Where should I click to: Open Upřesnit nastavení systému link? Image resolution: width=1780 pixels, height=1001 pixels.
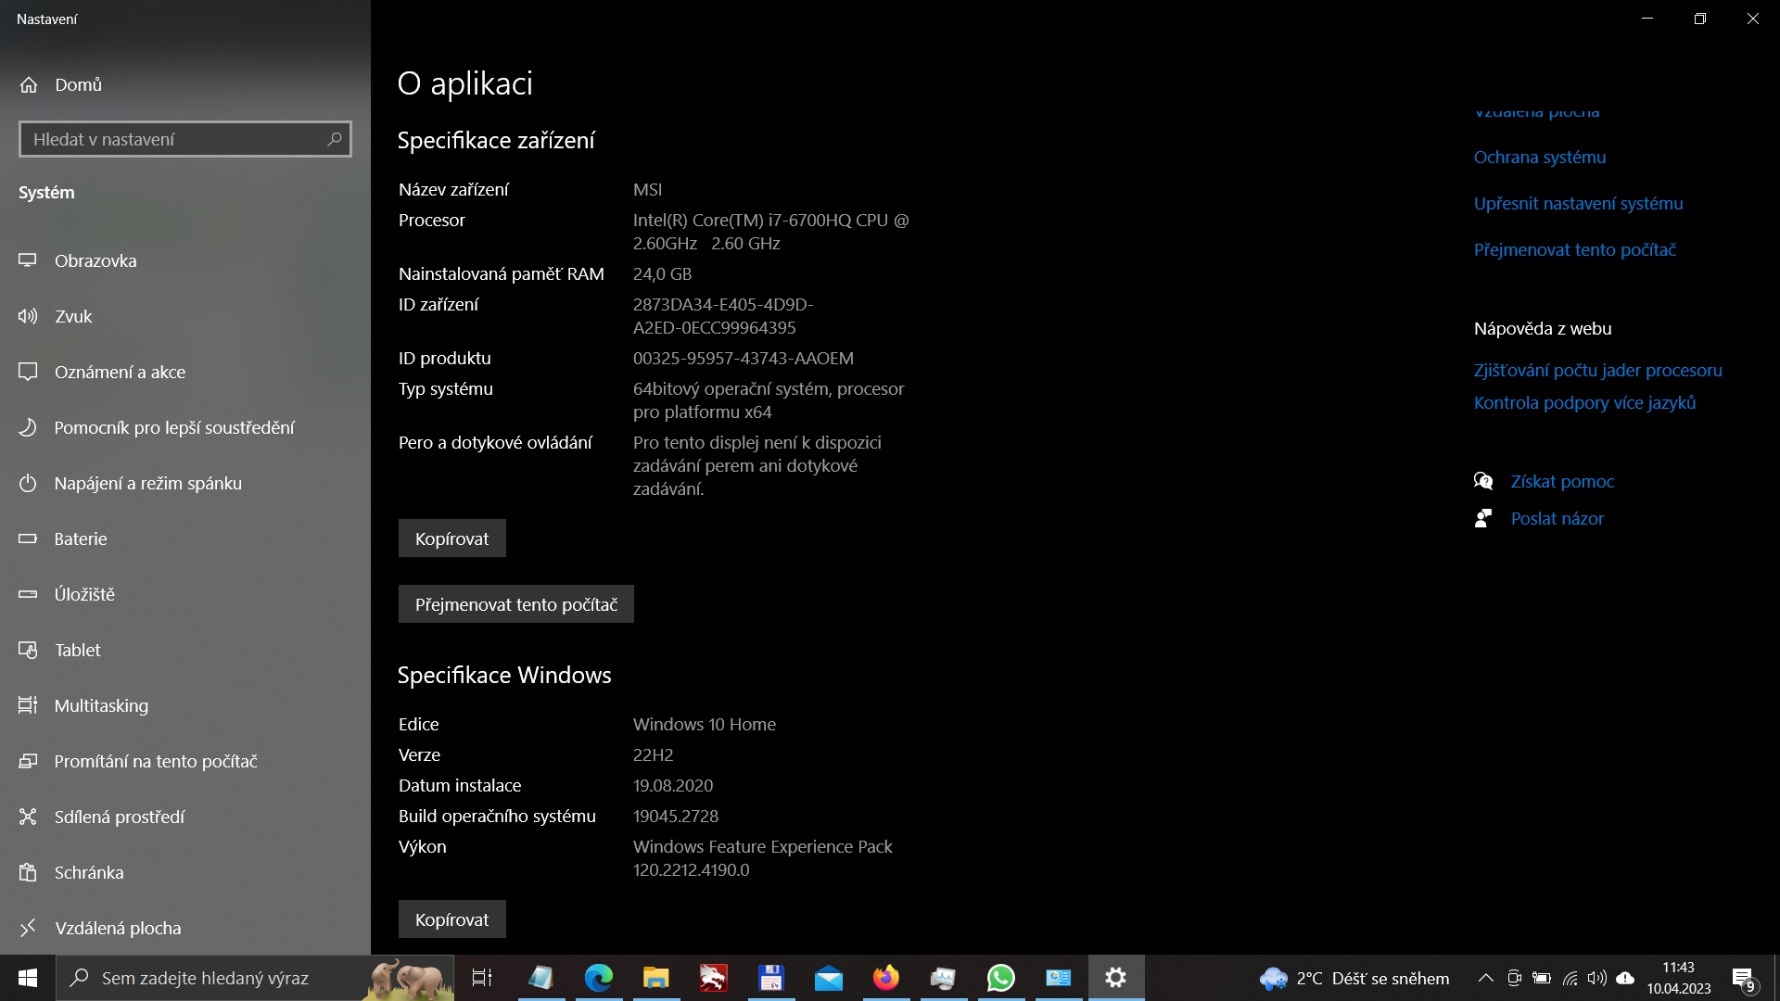[1579, 203]
